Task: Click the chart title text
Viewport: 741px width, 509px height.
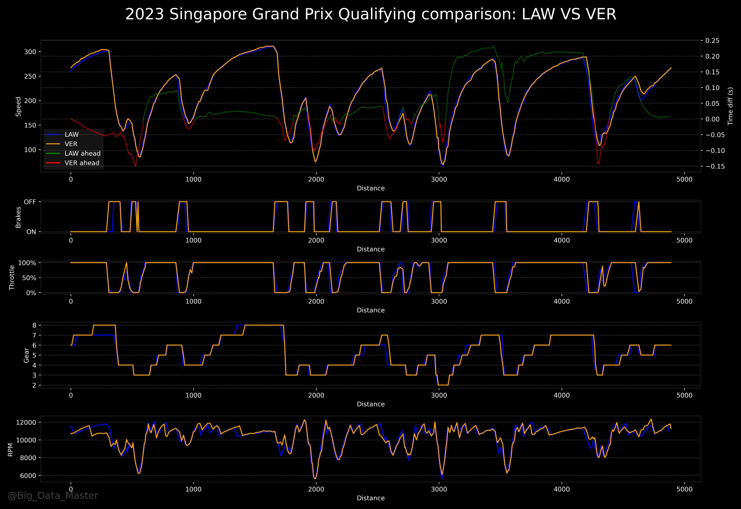Action: 370,14
